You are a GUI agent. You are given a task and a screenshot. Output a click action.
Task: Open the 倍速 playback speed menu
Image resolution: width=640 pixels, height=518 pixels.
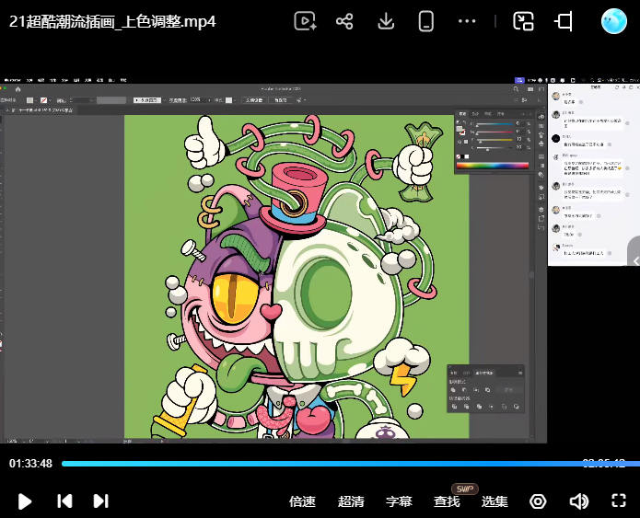[x=302, y=501]
